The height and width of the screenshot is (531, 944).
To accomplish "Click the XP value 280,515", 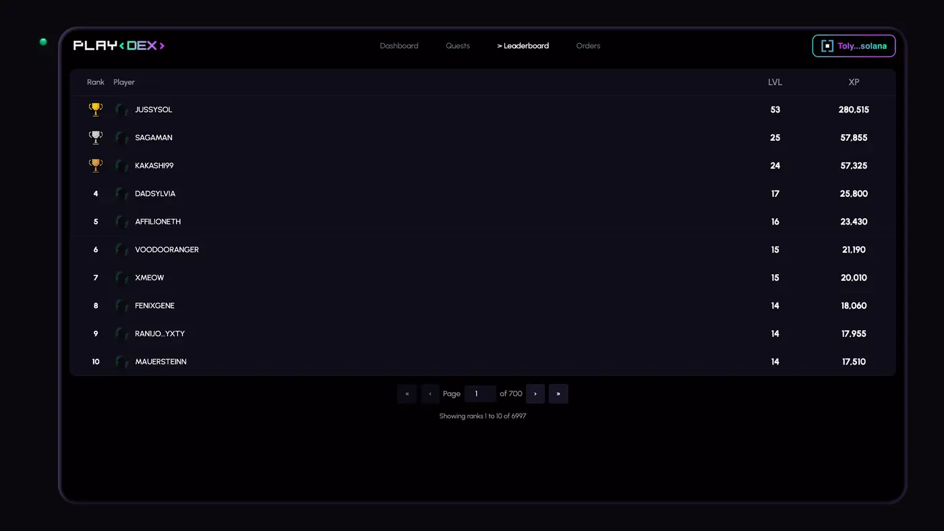I will 854,110.
